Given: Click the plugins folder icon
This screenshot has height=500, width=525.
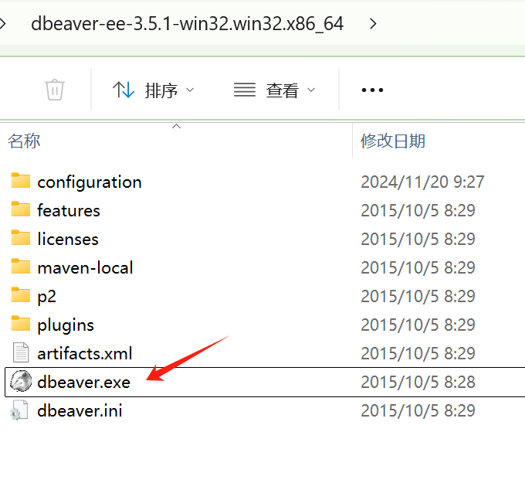Looking at the screenshot, I should click(20, 324).
